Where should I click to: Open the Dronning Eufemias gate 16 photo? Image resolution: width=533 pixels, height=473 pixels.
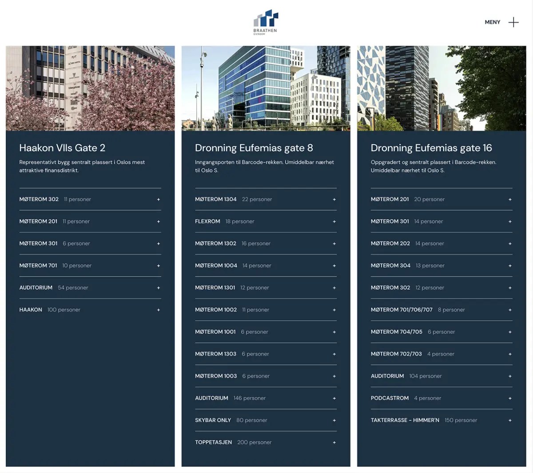pos(442,88)
